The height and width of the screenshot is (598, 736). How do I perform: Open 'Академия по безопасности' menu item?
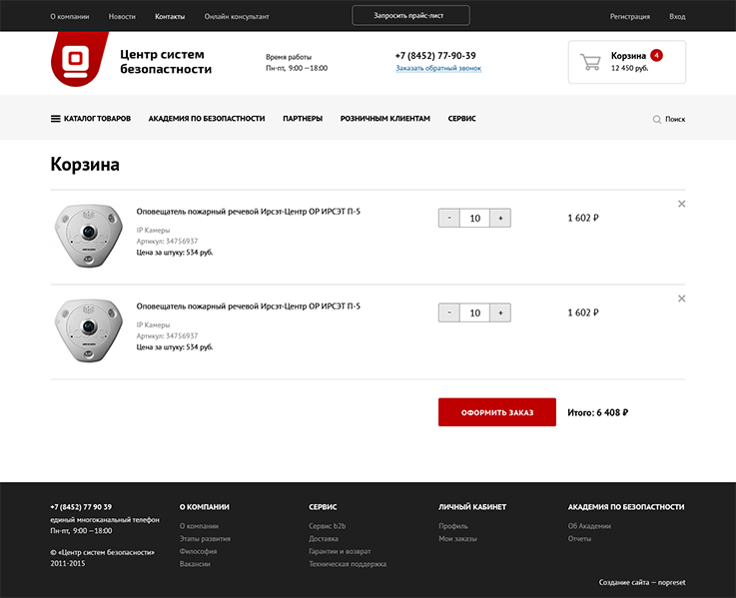click(x=207, y=119)
